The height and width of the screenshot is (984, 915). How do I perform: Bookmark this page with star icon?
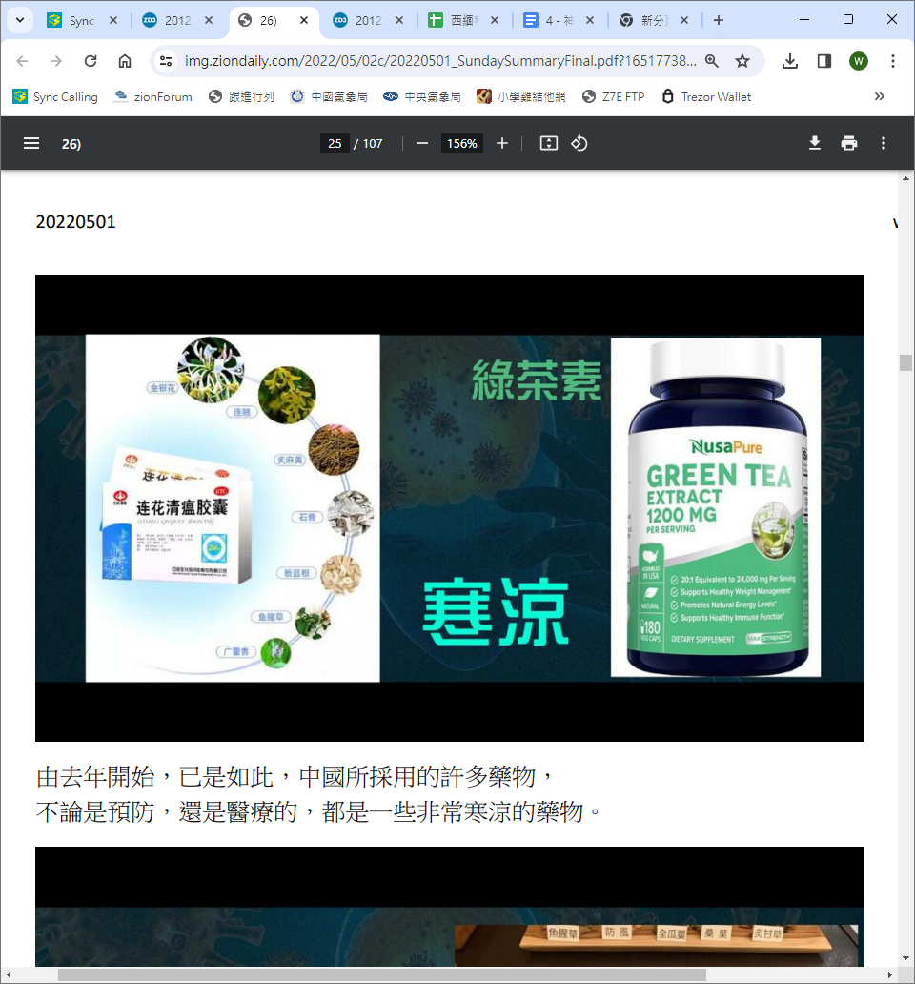742,61
